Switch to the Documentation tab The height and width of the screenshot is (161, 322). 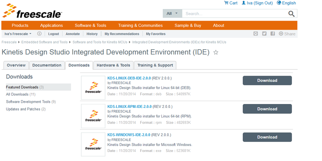[x=47, y=65]
